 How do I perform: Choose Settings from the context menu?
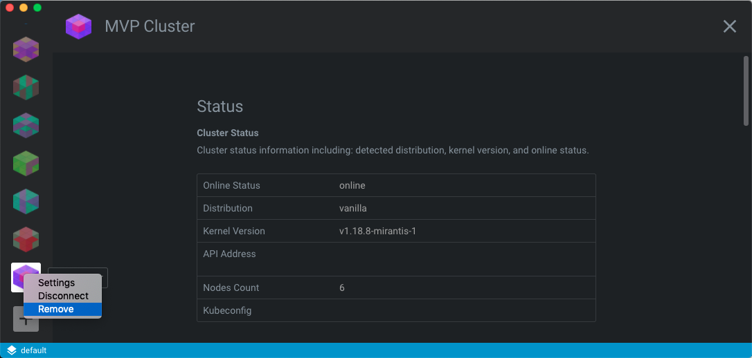click(x=56, y=283)
